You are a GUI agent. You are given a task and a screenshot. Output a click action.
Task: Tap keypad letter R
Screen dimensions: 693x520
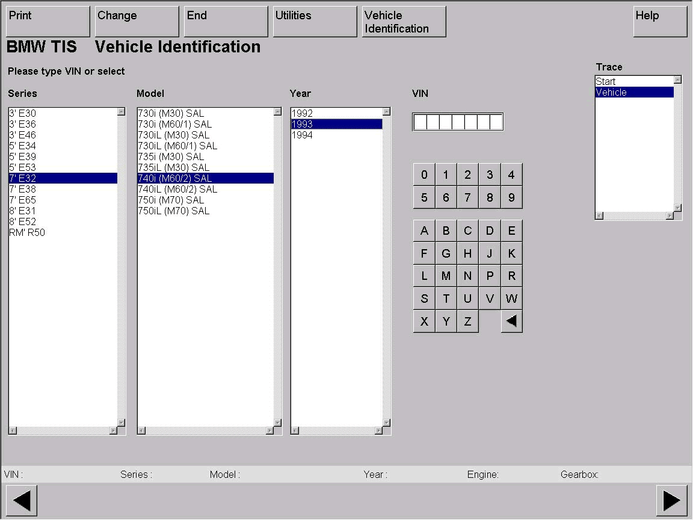click(x=511, y=276)
